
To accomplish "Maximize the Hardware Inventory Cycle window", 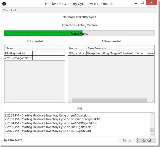I will click(143, 3).
